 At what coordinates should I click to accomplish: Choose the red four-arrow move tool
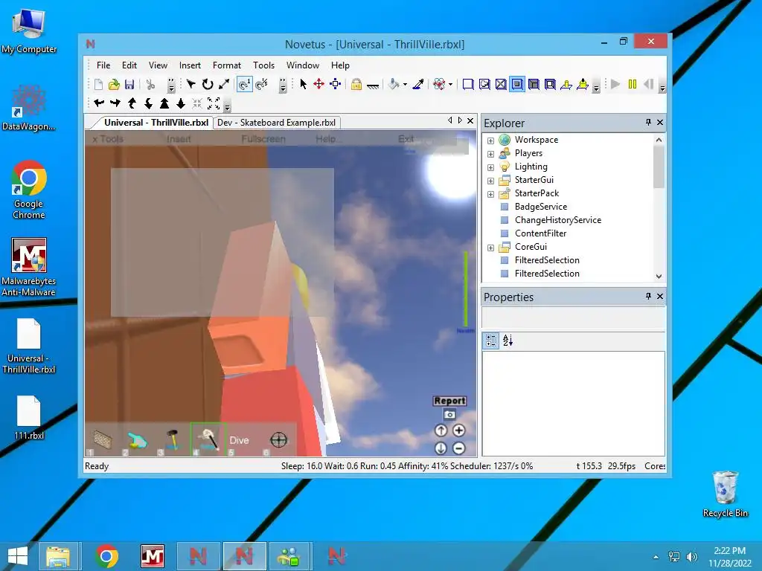(318, 85)
